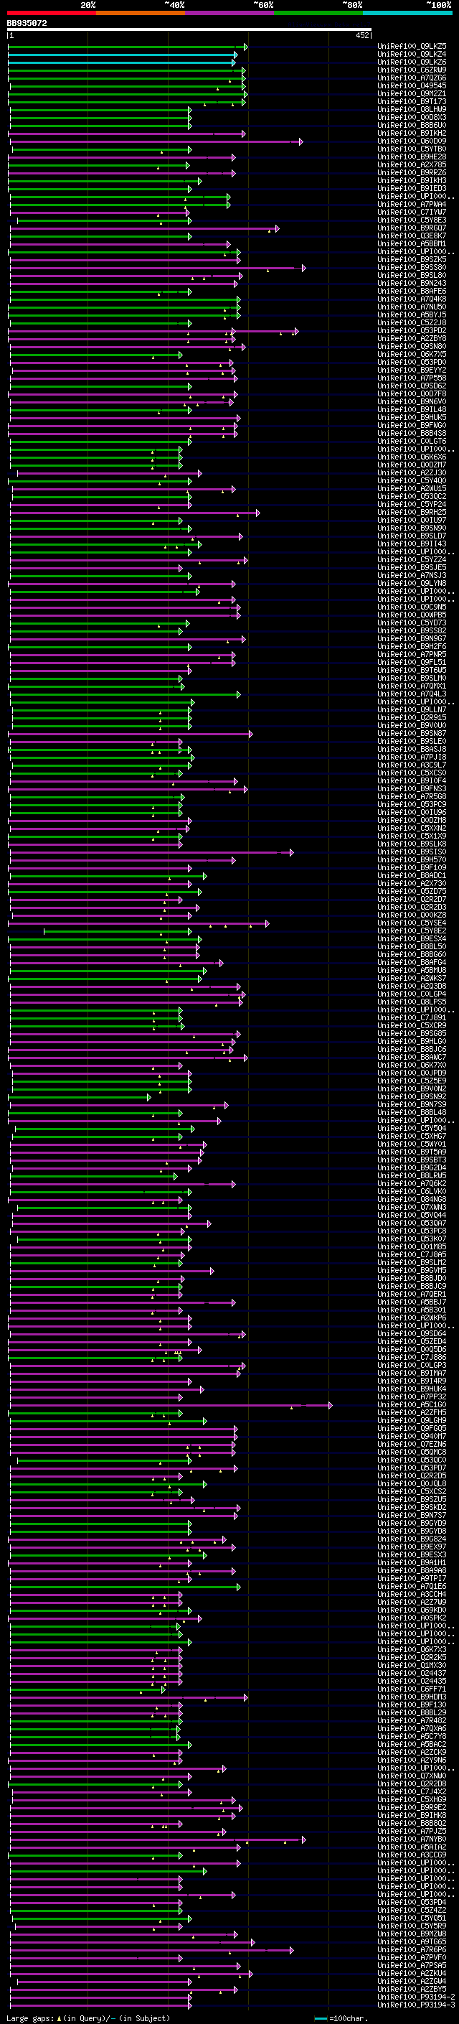The height and width of the screenshot is (2024, 459).
Task: Select label UniRef100_A2ZKU4
Action: coord(412,1973)
